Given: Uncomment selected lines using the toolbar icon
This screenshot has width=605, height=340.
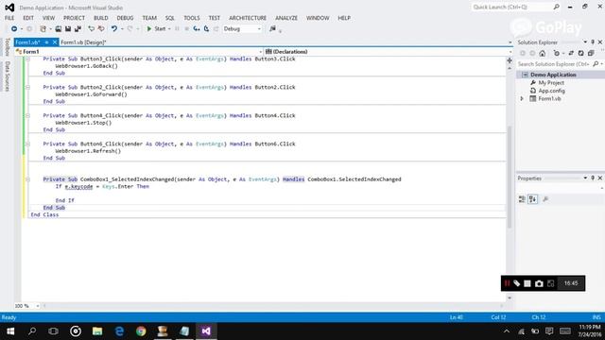Looking at the screenshot, I should [x=101, y=29].
